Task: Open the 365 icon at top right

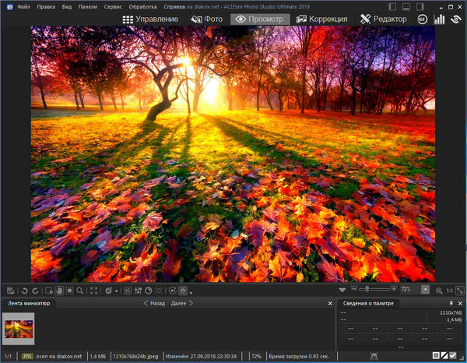Action: (423, 19)
